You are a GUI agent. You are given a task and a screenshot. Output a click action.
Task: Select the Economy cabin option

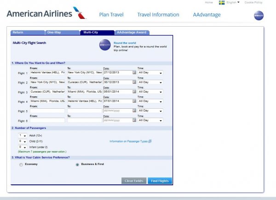pos(21,165)
